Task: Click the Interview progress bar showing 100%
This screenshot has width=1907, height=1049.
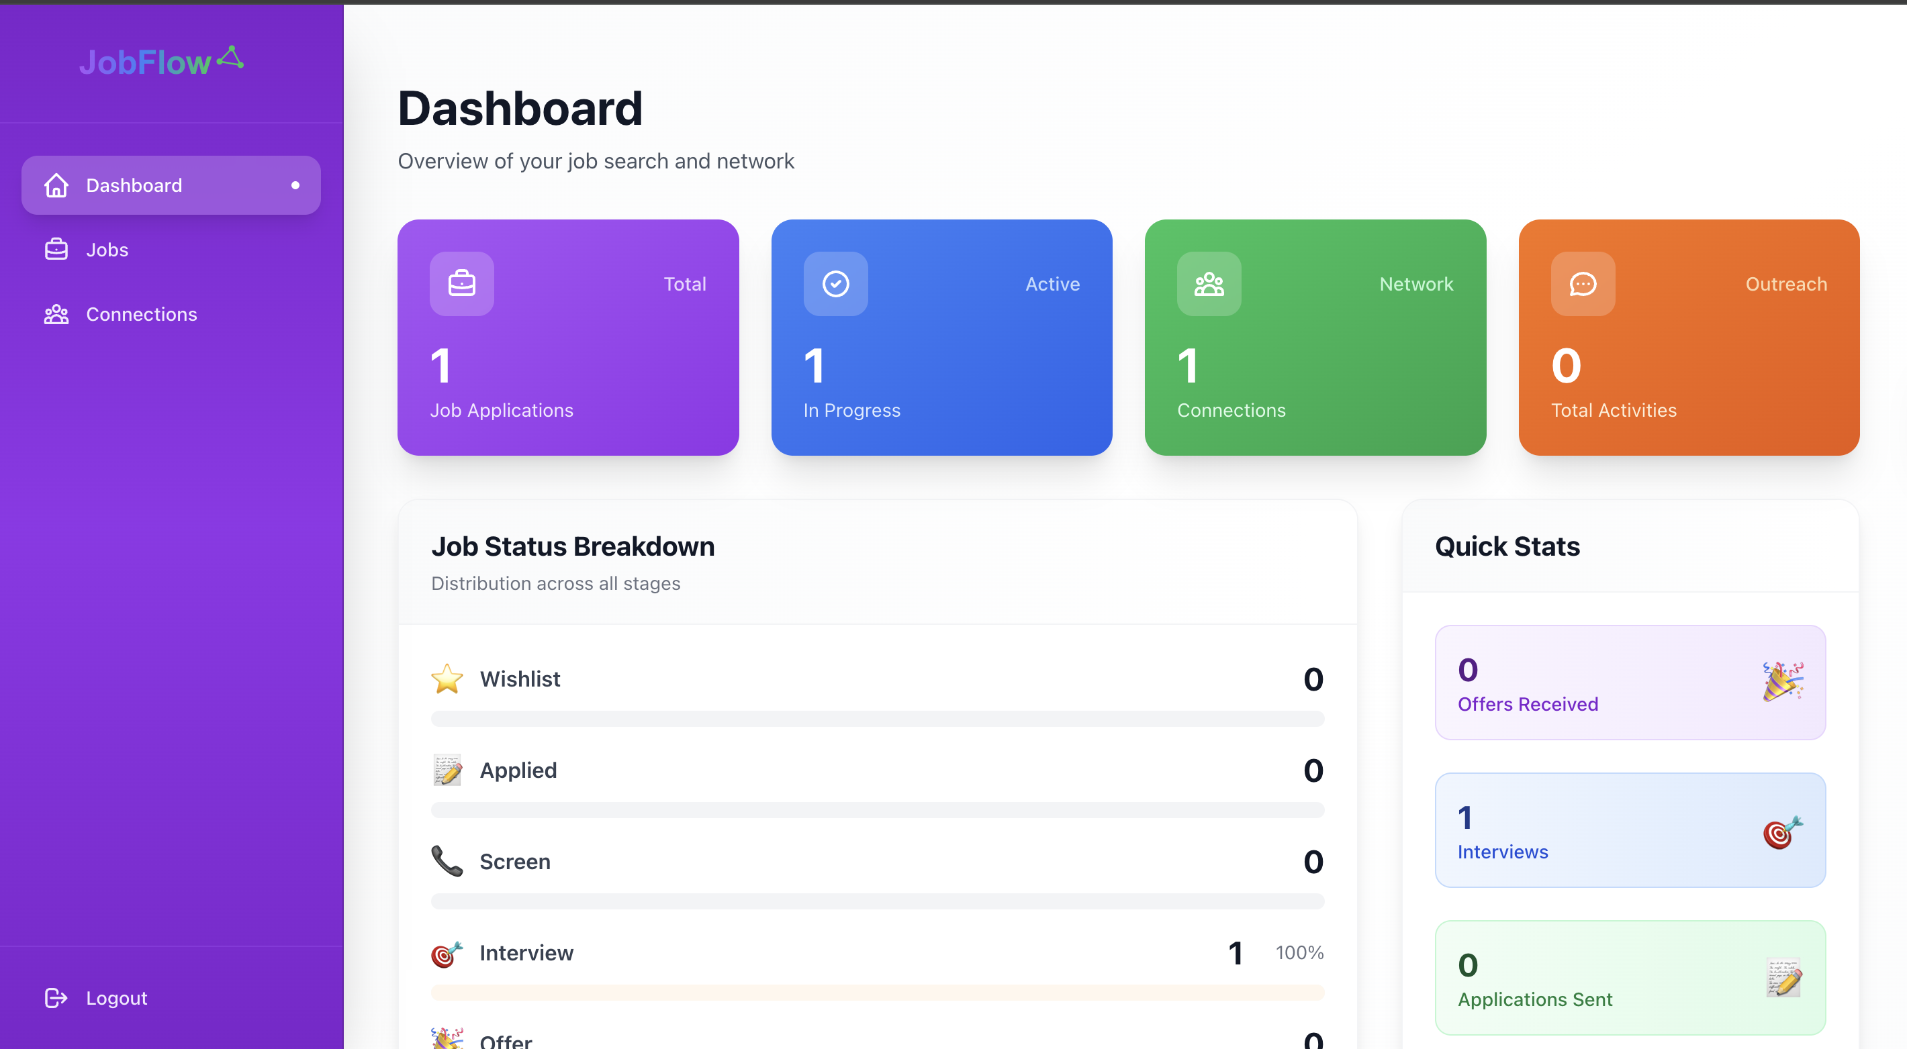Action: point(877,993)
